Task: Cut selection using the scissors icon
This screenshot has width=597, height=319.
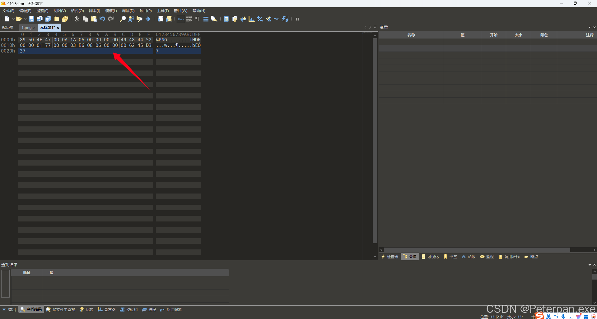Action: point(77,19)
